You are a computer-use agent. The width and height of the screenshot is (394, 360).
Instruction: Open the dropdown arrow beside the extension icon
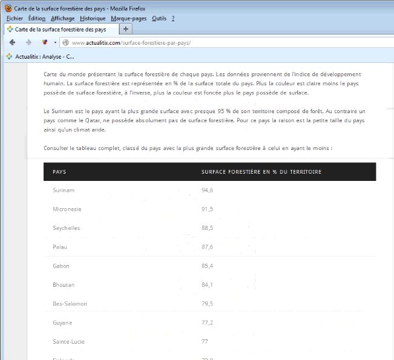(55, 42)
